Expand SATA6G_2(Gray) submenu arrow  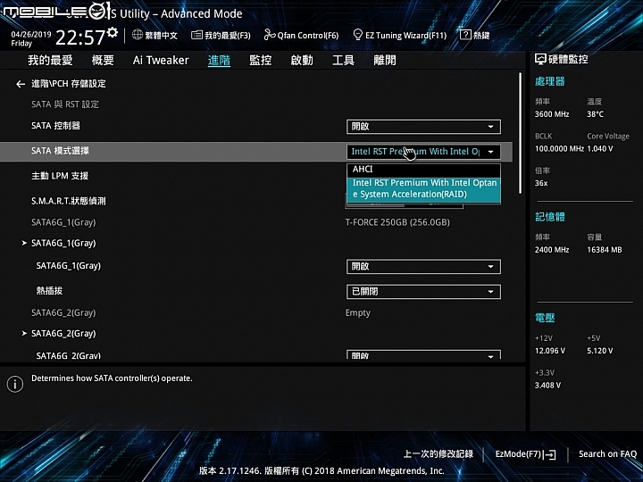(x=24, y=334)
